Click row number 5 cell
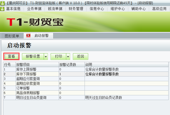The height and width of the screenshot is (115, 170). (9, 88)
